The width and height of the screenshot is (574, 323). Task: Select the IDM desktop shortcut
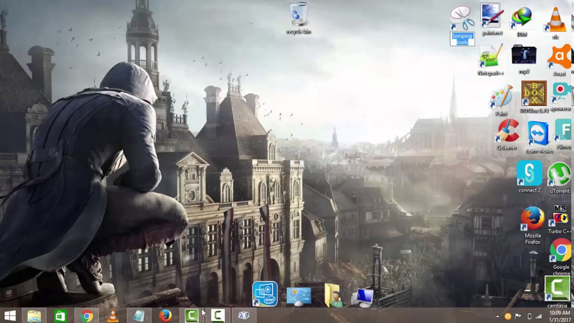tap(522, 21)
